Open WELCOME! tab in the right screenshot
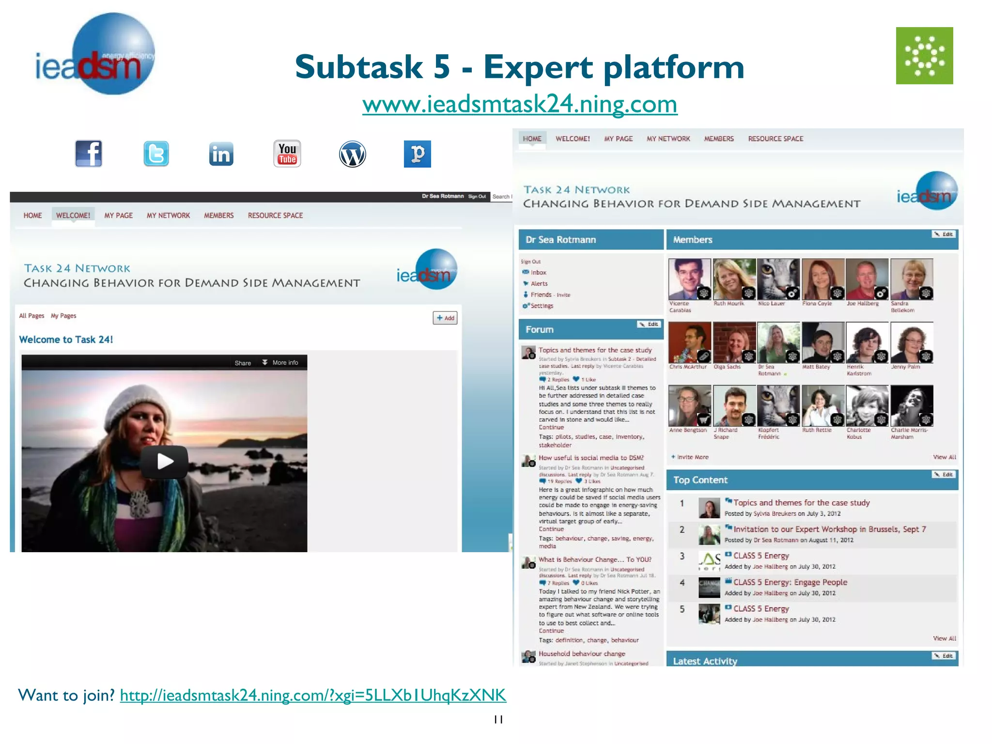992x744 pixels. [573, 139]
